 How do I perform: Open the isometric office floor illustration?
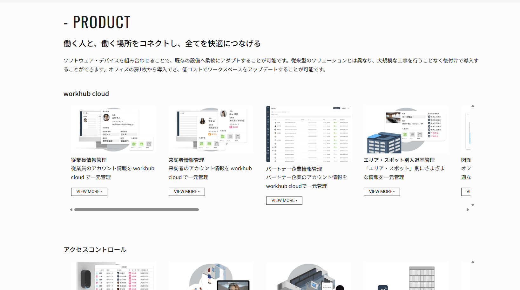point(308,276)
